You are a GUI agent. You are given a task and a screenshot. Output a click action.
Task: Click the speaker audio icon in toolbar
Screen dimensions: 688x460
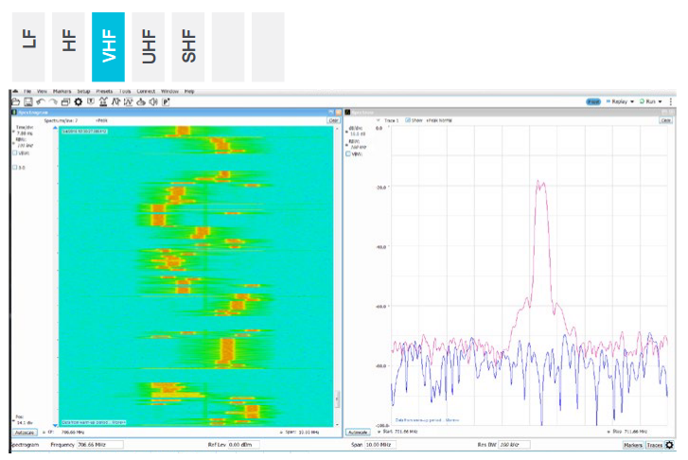tap(152, 101)
